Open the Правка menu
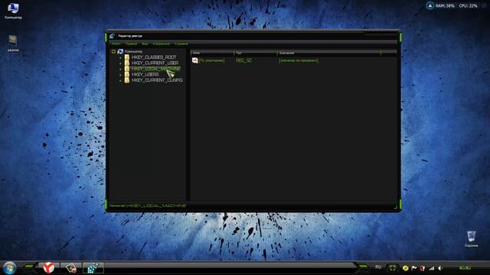This screenshot has height=275, width=490. 131,44
